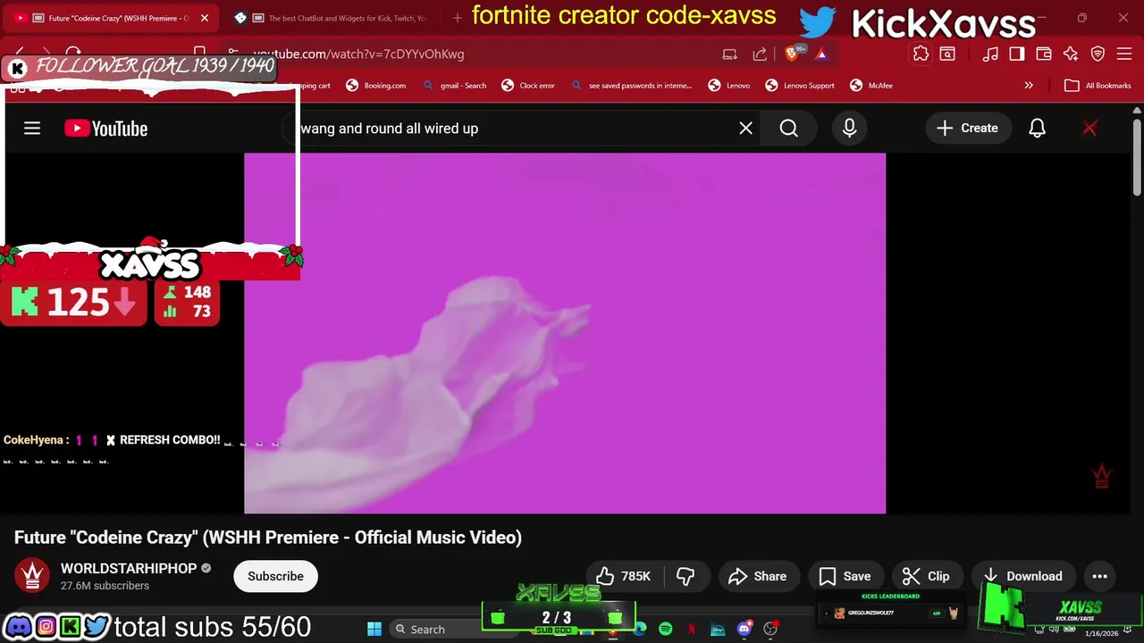Open the Brave Wallet icon

tap(1044, 54)
